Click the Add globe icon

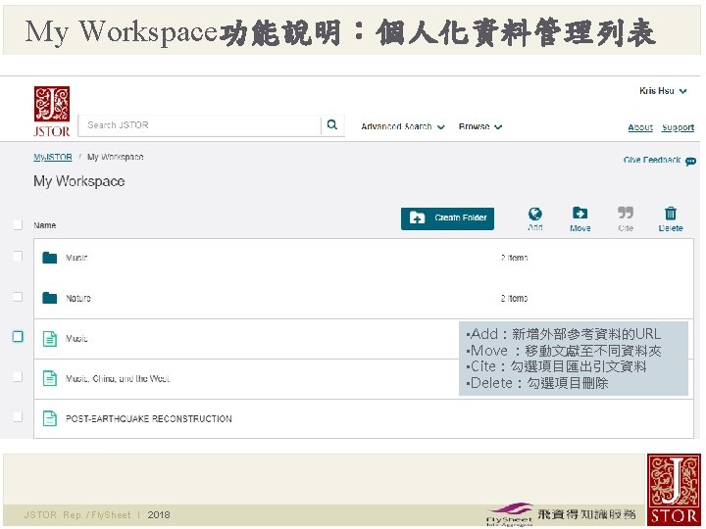[x=535, y=214]
